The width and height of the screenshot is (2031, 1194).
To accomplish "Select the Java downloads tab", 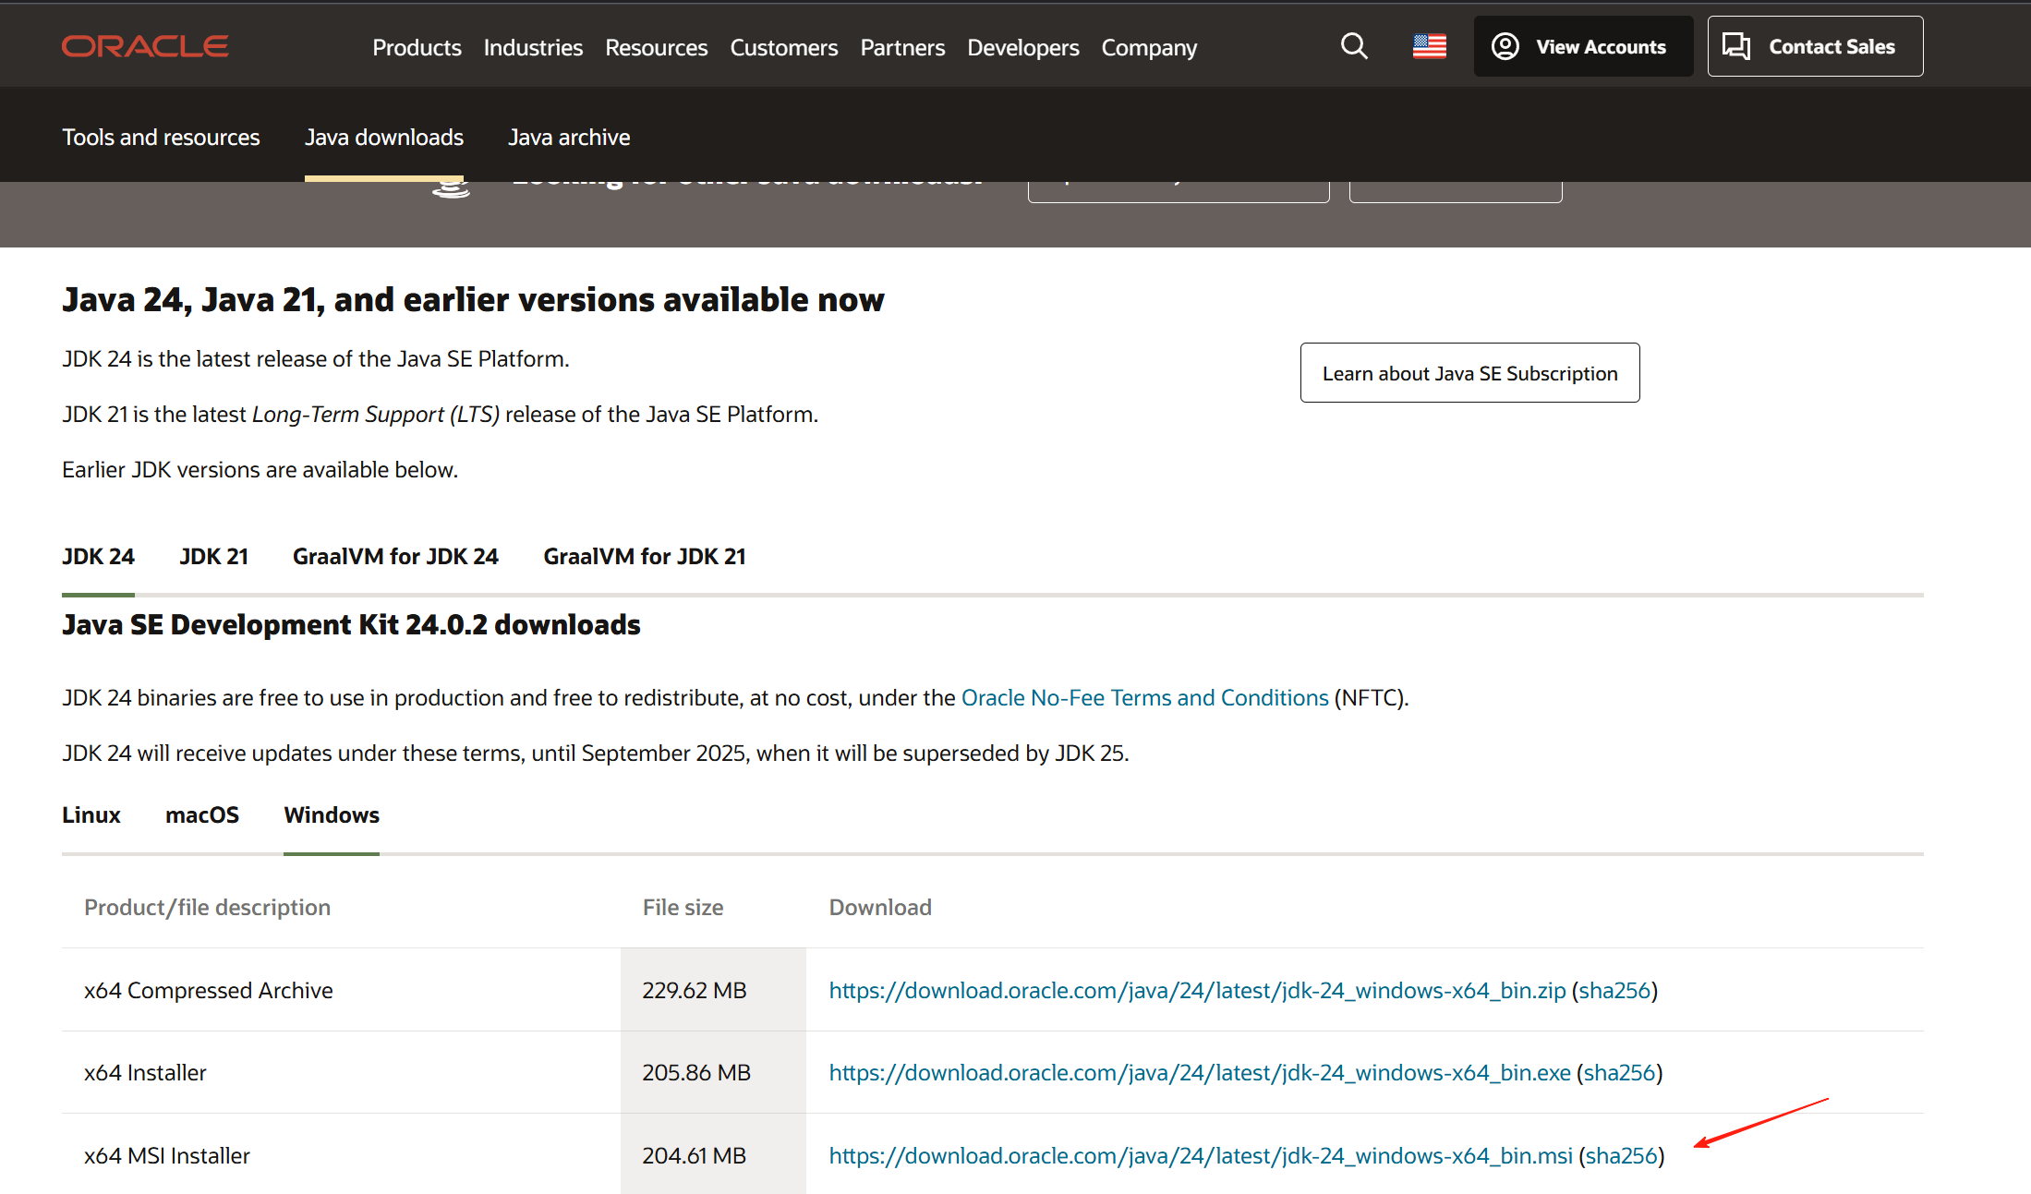I will [384, 137].
